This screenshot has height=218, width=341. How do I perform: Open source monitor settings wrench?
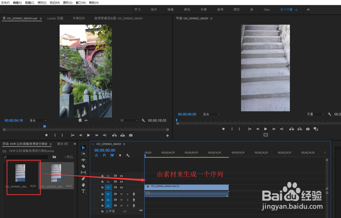(143, 120)
